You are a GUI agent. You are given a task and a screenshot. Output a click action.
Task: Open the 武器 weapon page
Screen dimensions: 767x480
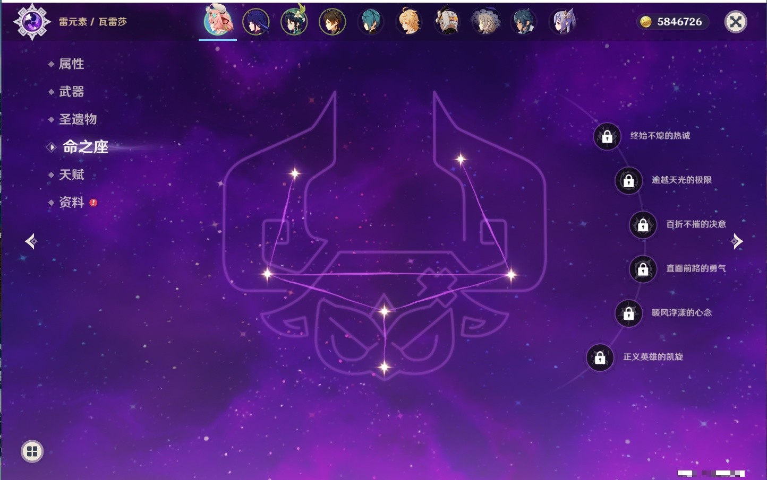click(71, 92)
